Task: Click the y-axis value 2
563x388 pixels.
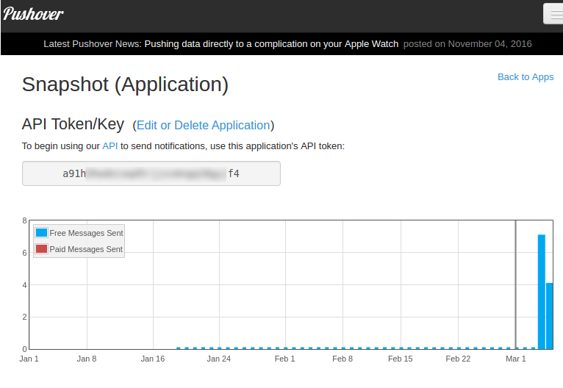Action: pyautogui.click(x=24, y=317)
